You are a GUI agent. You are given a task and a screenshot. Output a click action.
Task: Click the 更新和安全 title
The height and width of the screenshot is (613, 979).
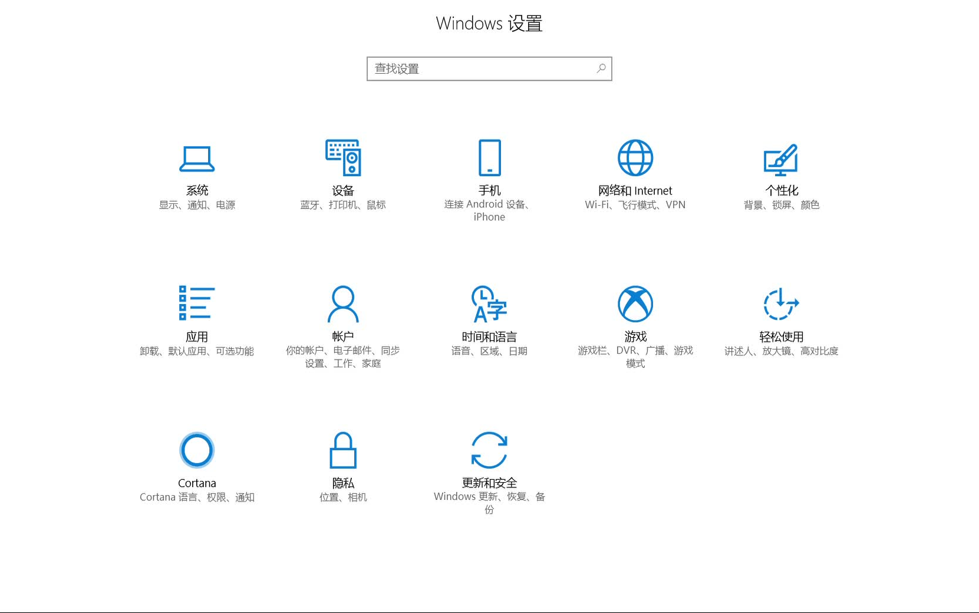pos(489,483)
